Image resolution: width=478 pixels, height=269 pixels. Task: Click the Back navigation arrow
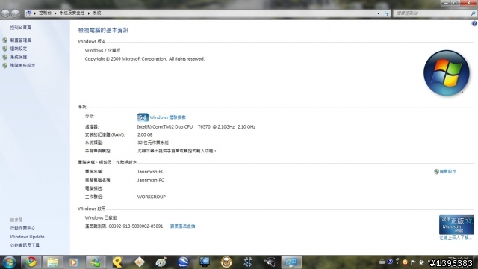pos(5,13)
